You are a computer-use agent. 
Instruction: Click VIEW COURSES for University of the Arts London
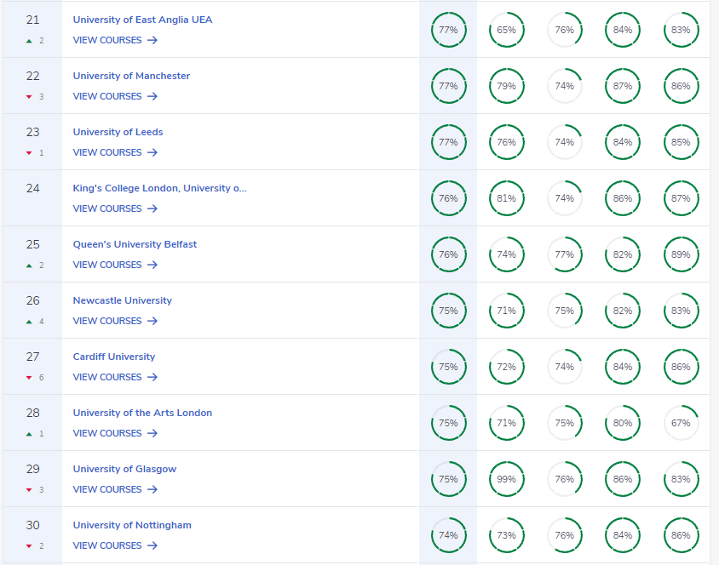click(115, 434)
